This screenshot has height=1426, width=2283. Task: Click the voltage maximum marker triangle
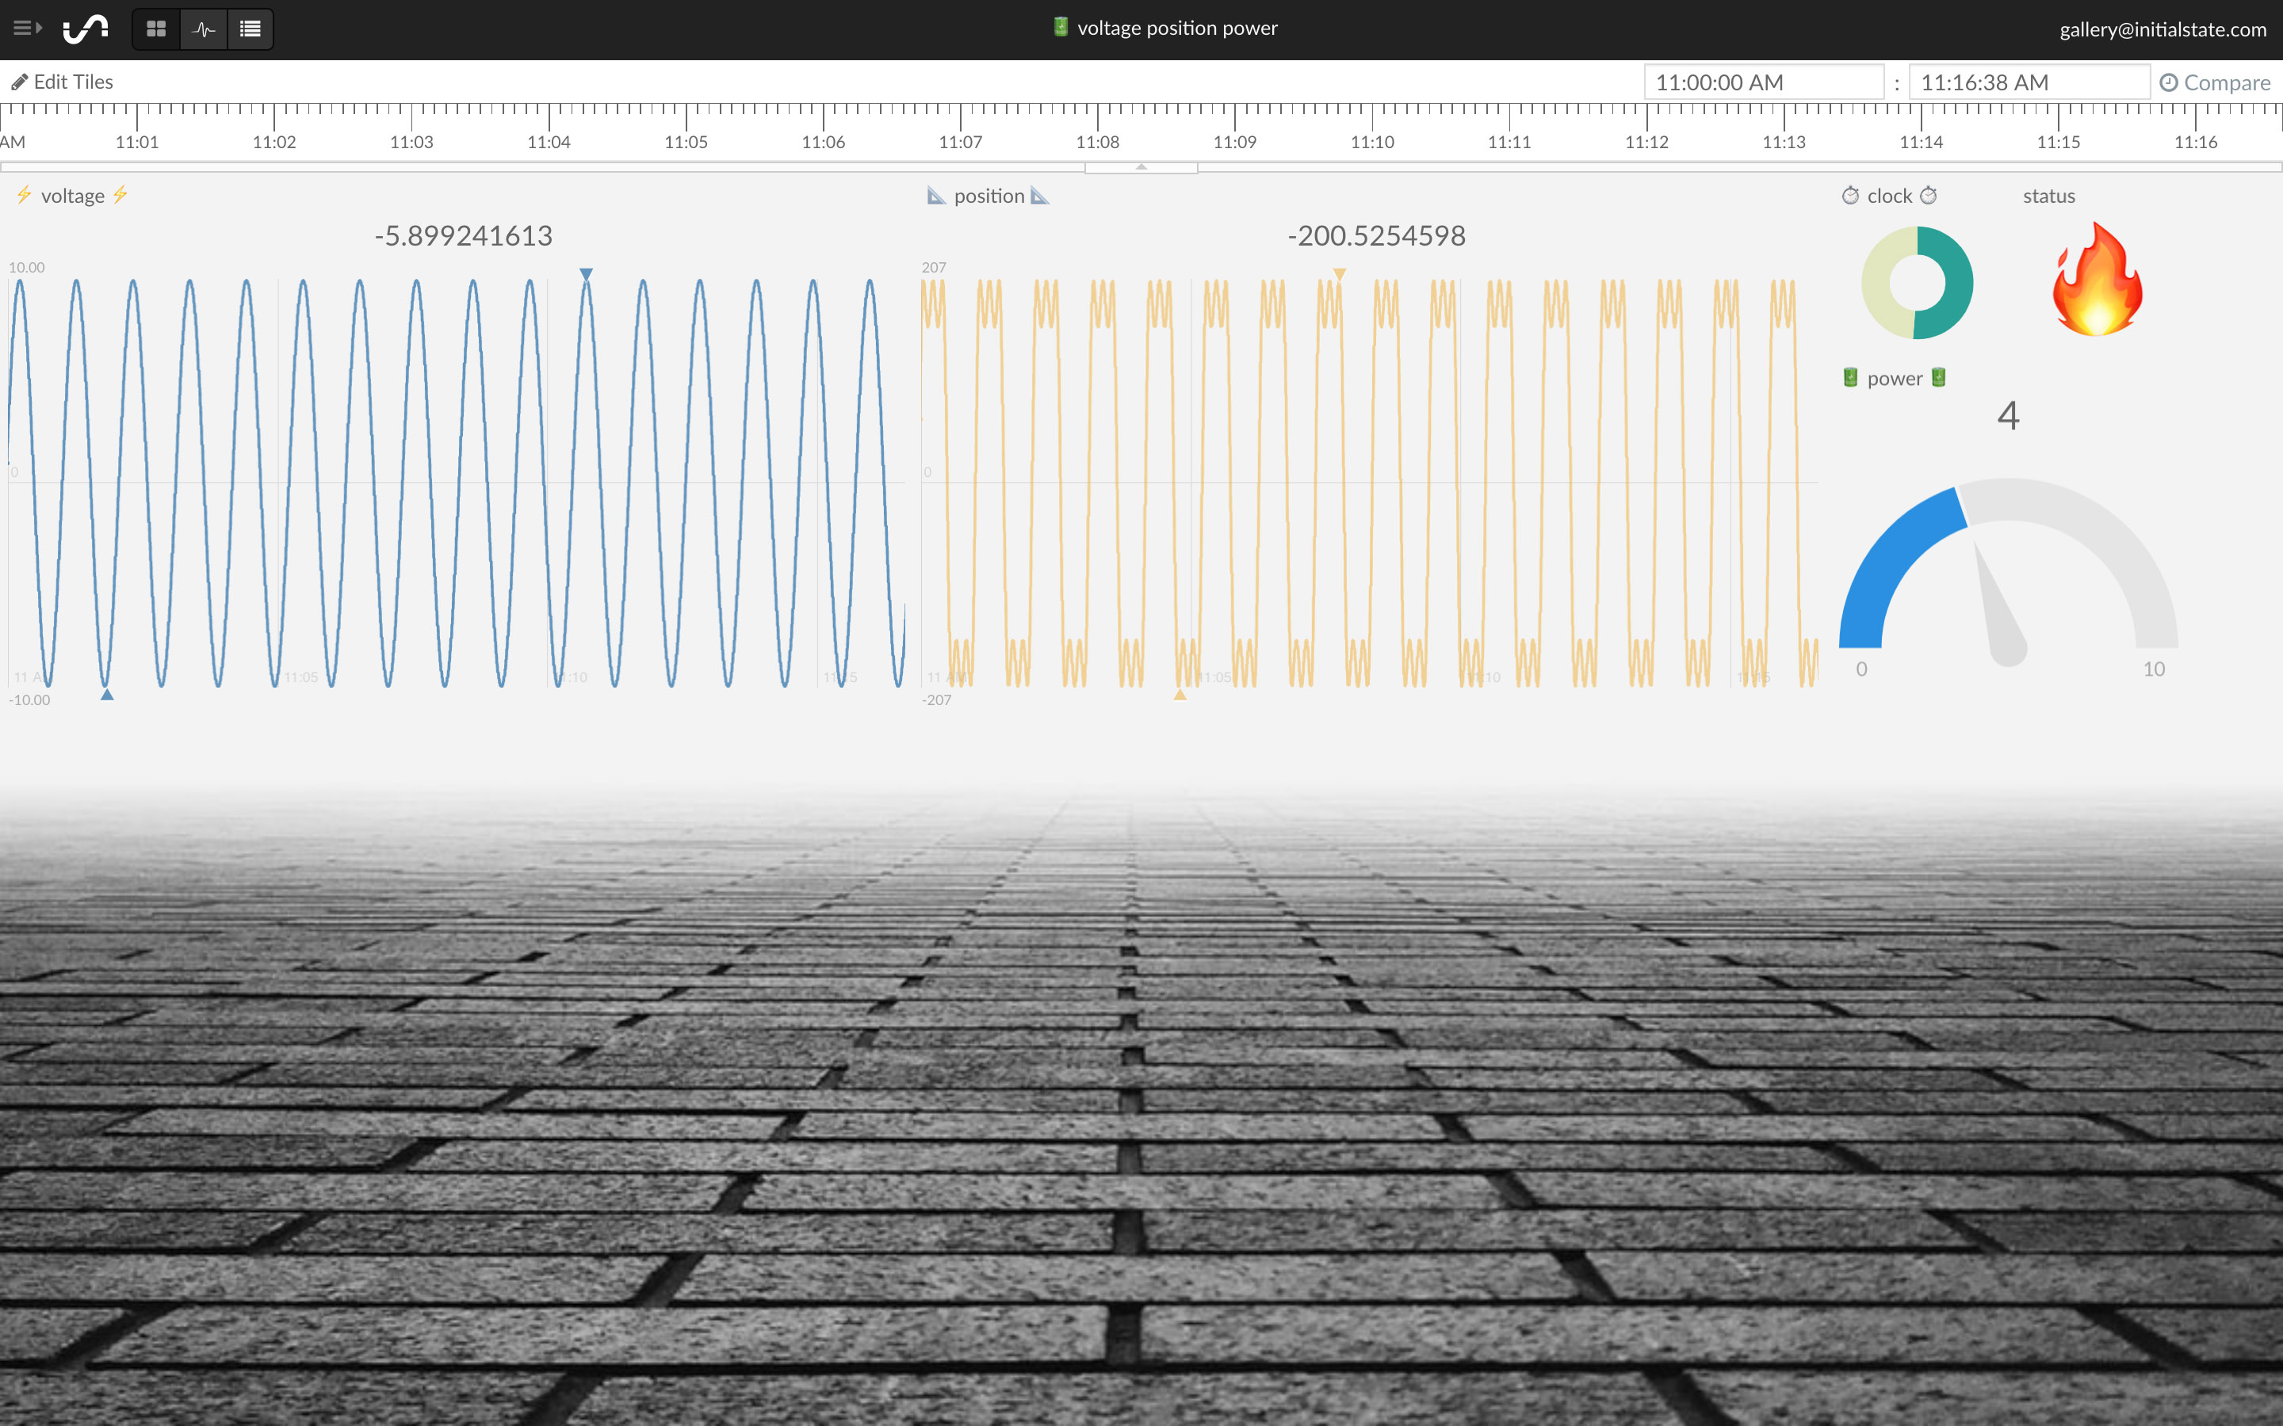[x=586, y=274]
